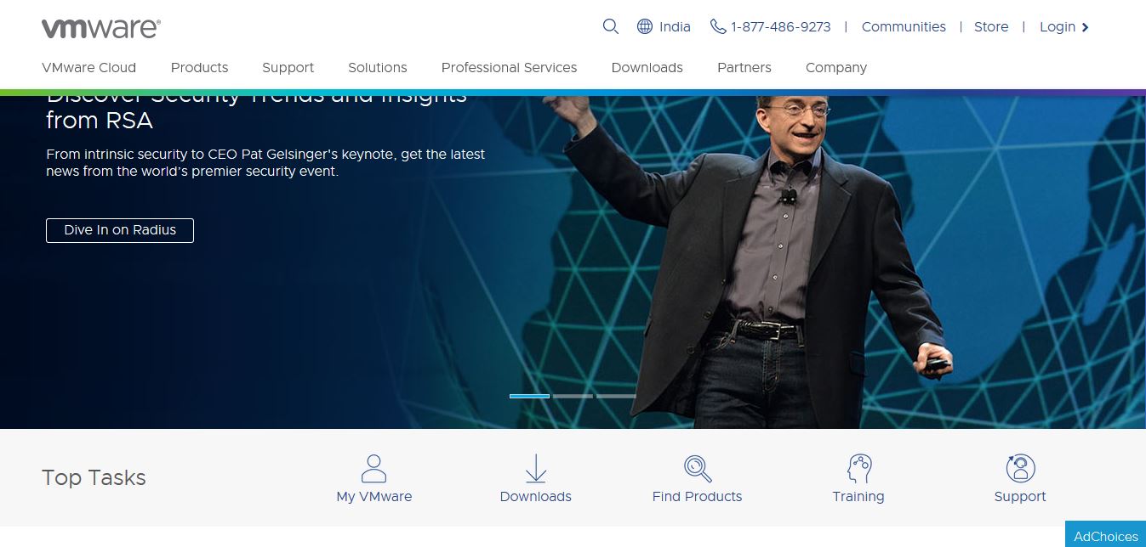1146x547 pixels.
Task: Click the AdChoices badge
Action: [x=1105, y=536]
